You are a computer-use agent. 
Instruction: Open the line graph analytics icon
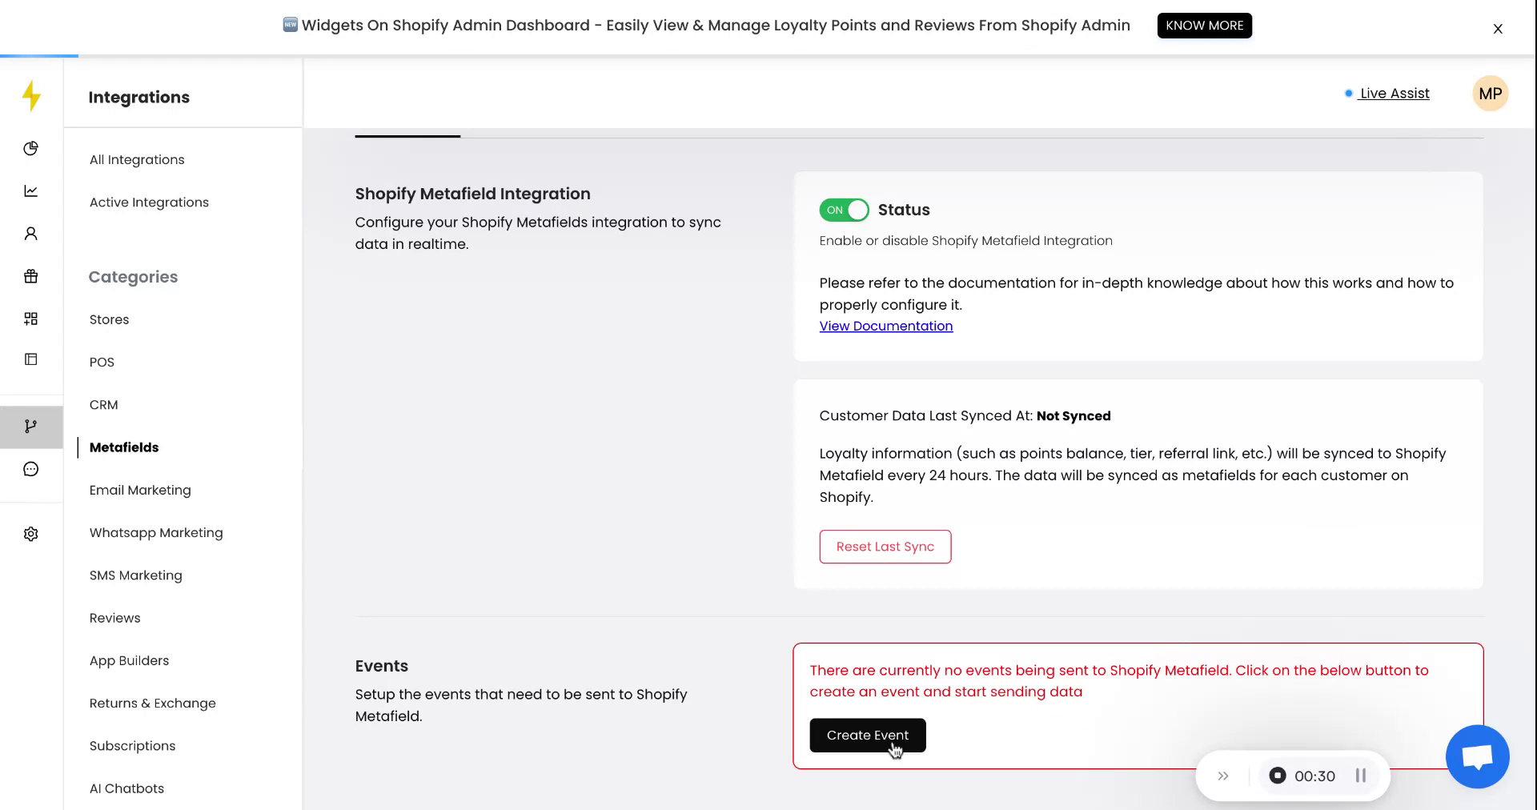31,190
